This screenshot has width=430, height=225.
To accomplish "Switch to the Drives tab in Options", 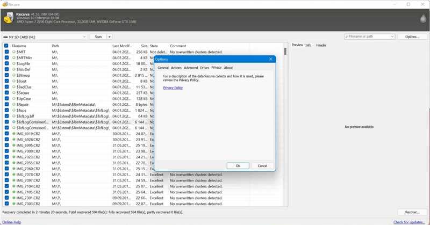I will (x=205, y=68).
